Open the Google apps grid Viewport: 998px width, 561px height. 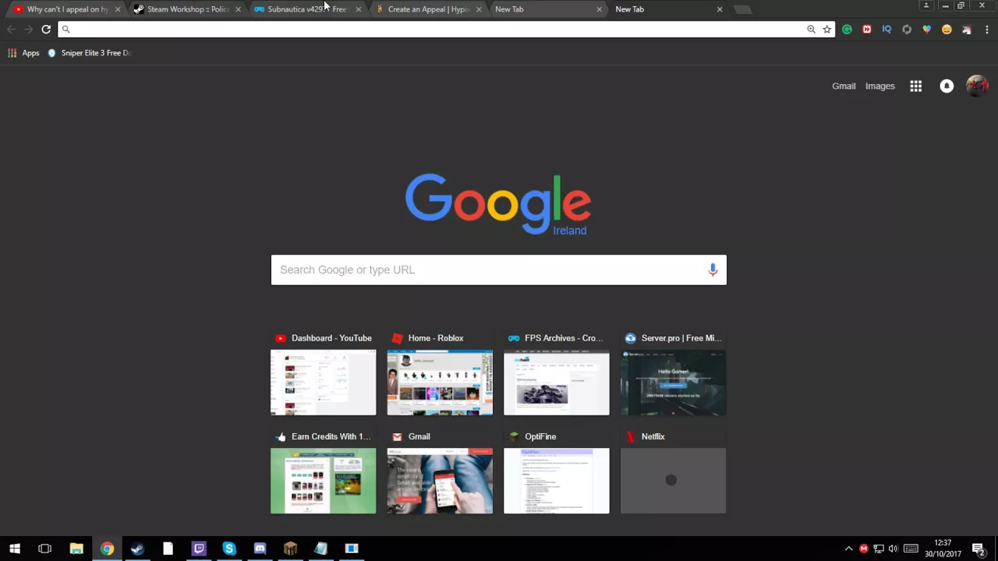916,86
